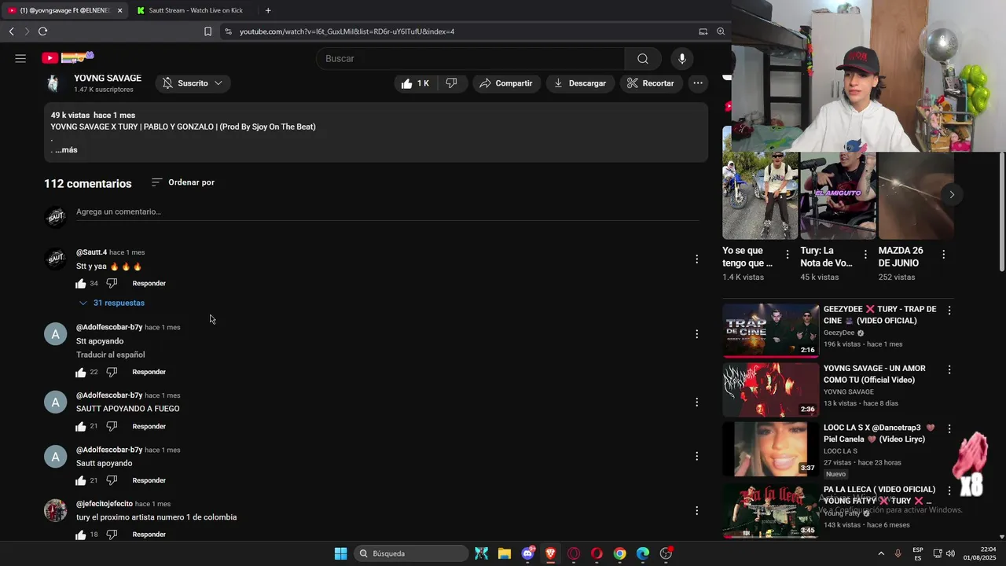
Task: Open the Suscrito notification dropdown
Action: pyautogui.click(x=193, y=83)
